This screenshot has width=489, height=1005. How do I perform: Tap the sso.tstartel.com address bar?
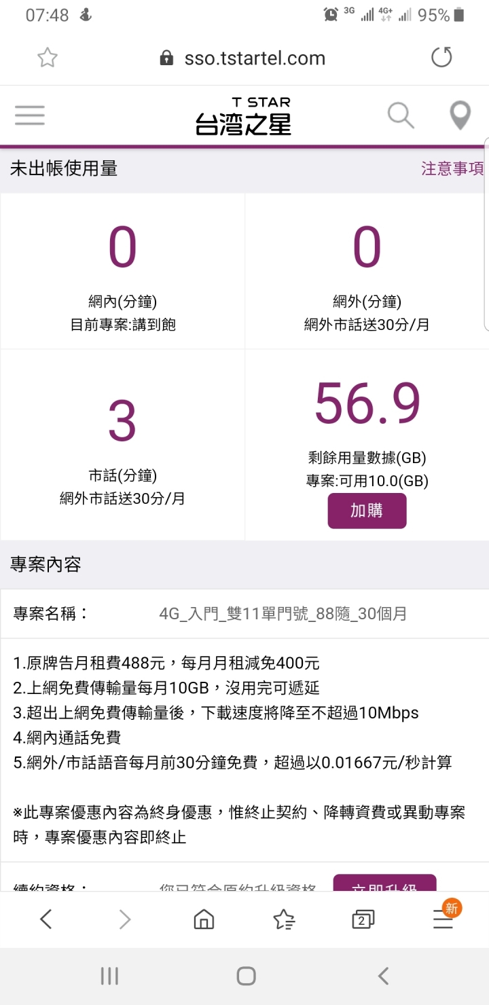coord(255,58)
